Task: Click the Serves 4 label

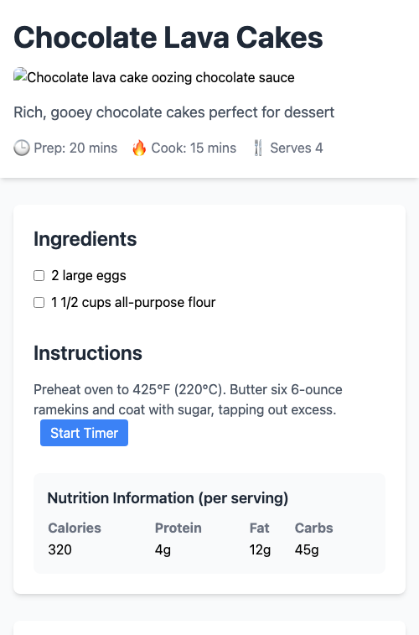Action: point(297,148)
